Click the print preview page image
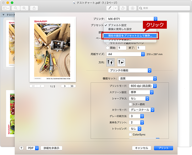Screen dimensions: 192x155 click(53, 49)
